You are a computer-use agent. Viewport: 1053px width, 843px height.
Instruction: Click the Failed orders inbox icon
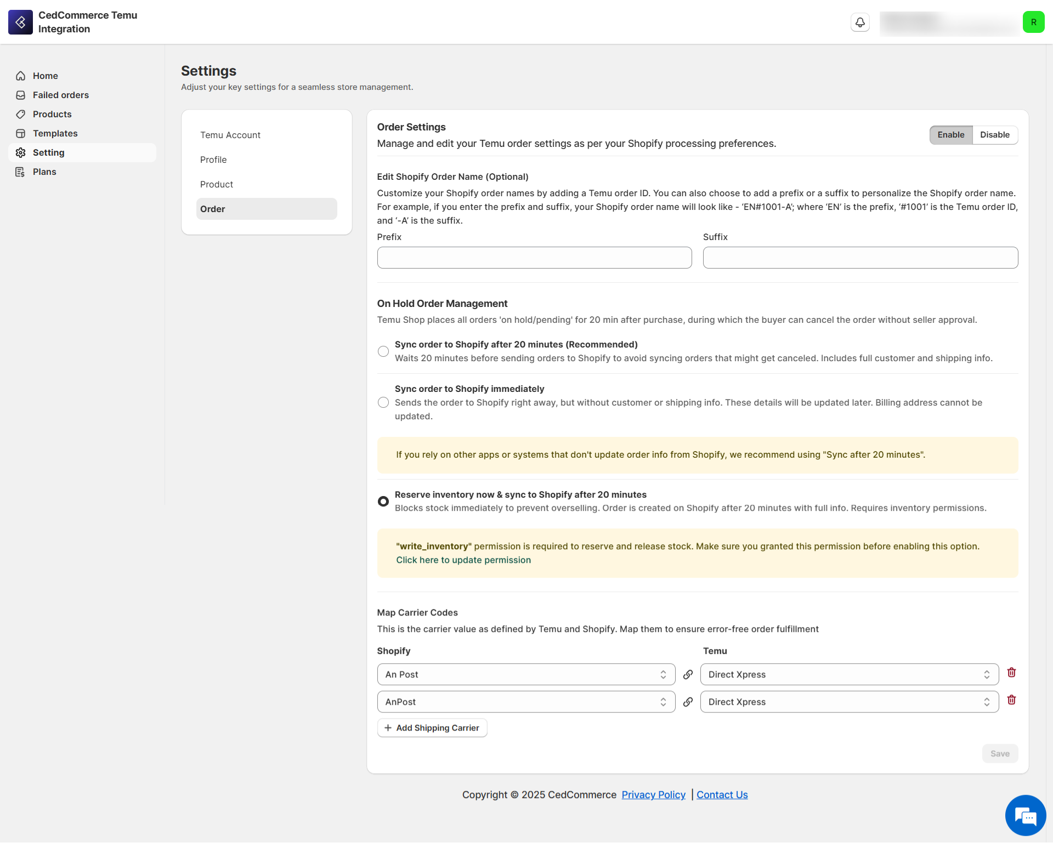[x=21, y=95]
